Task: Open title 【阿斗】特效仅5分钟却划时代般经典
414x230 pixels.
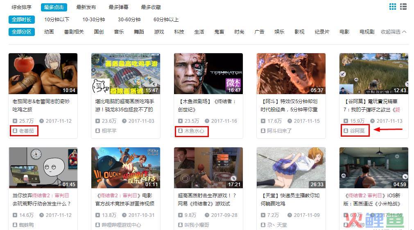Action: (x=289, y=106)
